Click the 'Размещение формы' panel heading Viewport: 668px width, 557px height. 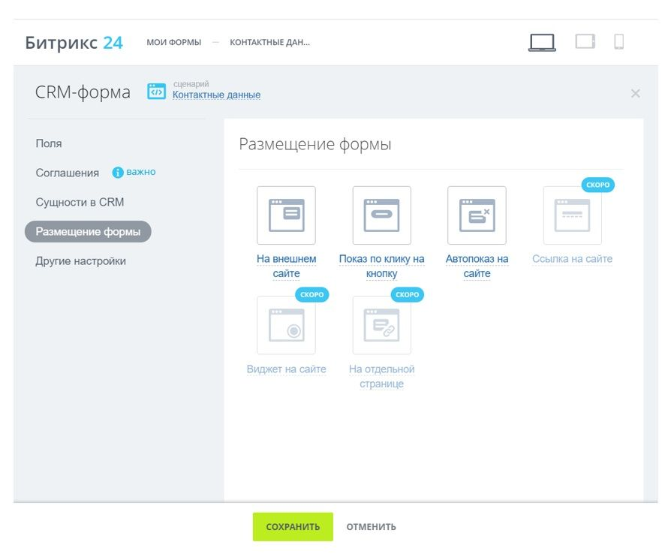pyautogui.click(x=314, y=144)
